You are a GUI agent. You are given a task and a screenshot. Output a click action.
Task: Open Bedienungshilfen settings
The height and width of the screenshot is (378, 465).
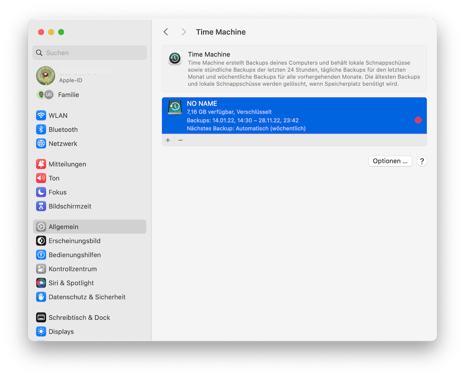[89, 255]
